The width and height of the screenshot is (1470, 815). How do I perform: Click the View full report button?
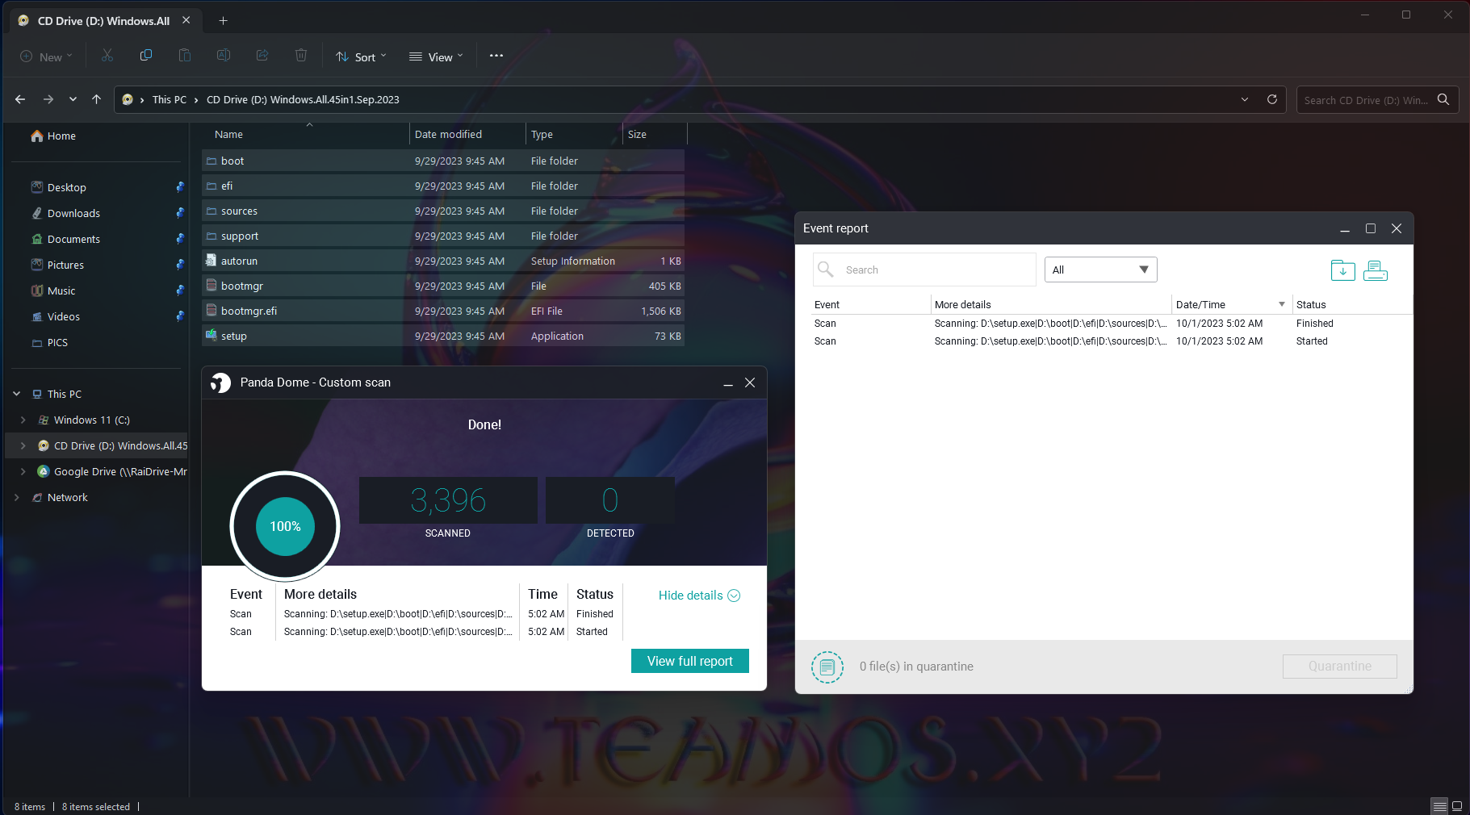coord(690,661)
